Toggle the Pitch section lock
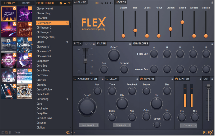This screenshot has height=136, width=215. [94, 44]
